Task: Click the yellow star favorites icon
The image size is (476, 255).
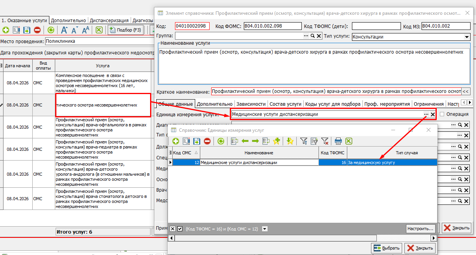Action: [x=290, y=141]
